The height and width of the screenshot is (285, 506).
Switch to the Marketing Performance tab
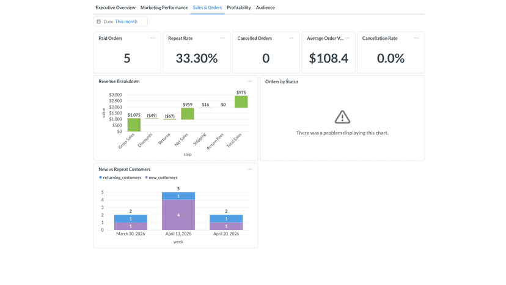pyautogui.click(x=164, y=7)
